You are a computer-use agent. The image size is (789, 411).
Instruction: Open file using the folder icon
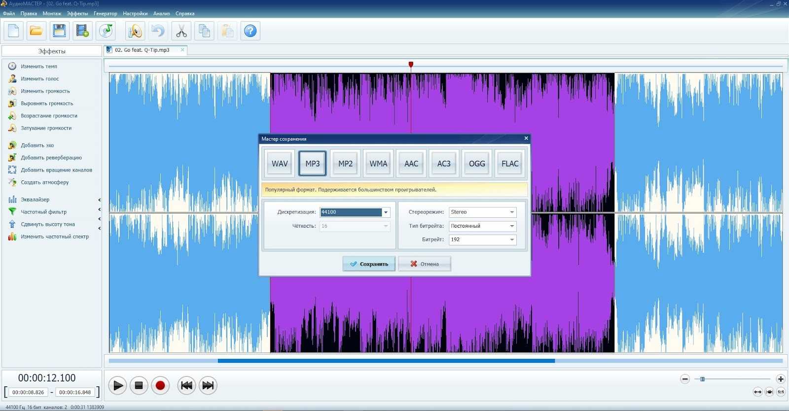tap(36, 31)
